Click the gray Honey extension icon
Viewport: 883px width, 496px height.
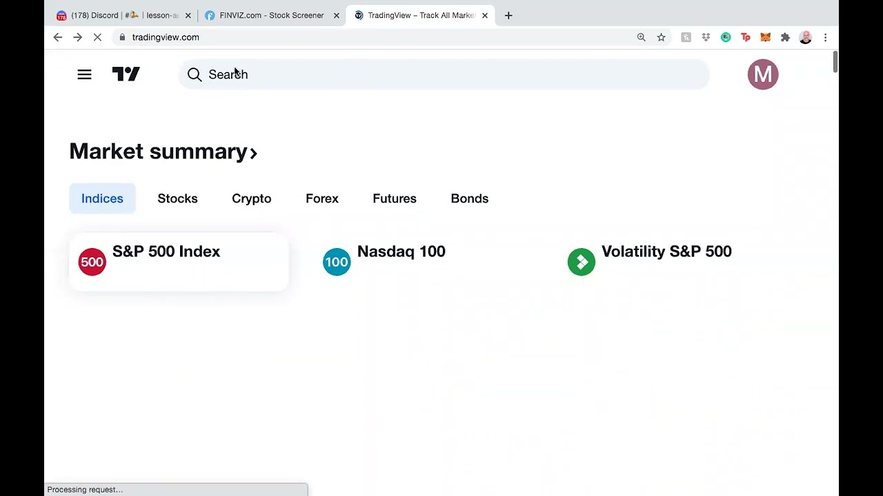(686, 37)
